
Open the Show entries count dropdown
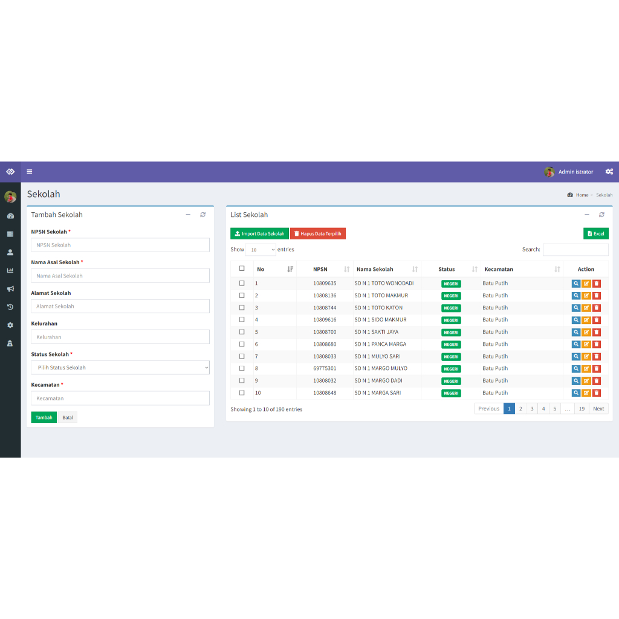point(261,250)
